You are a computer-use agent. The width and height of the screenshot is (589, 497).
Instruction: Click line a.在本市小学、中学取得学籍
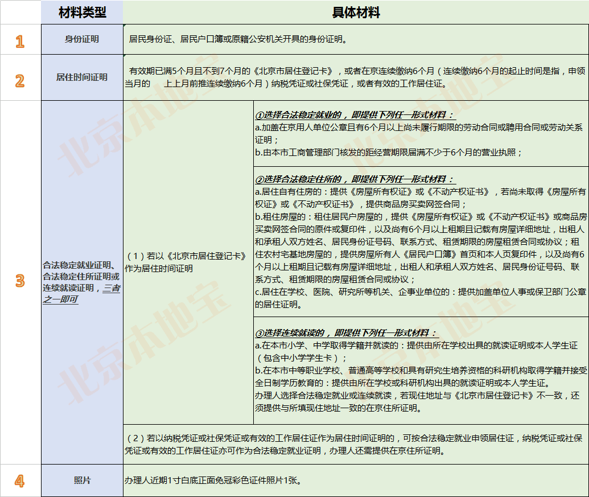[416, 352]
